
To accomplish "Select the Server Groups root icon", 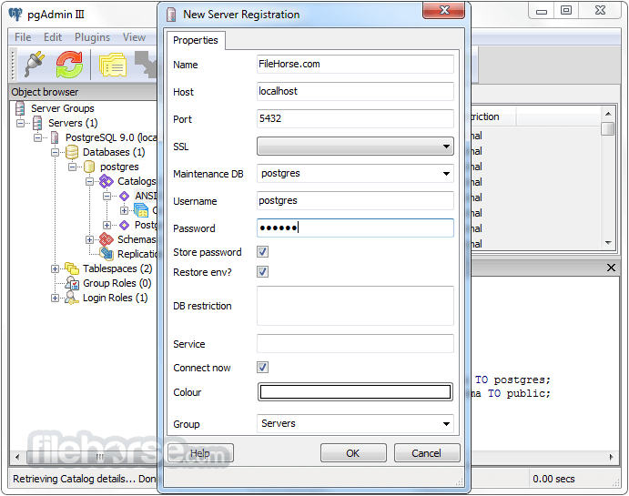I will click(20, 108).
